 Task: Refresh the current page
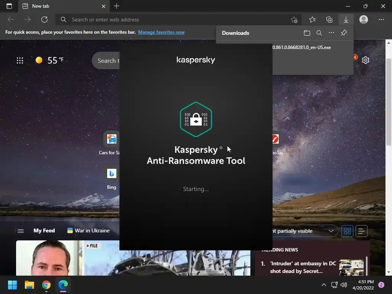(x=44, y=20)
